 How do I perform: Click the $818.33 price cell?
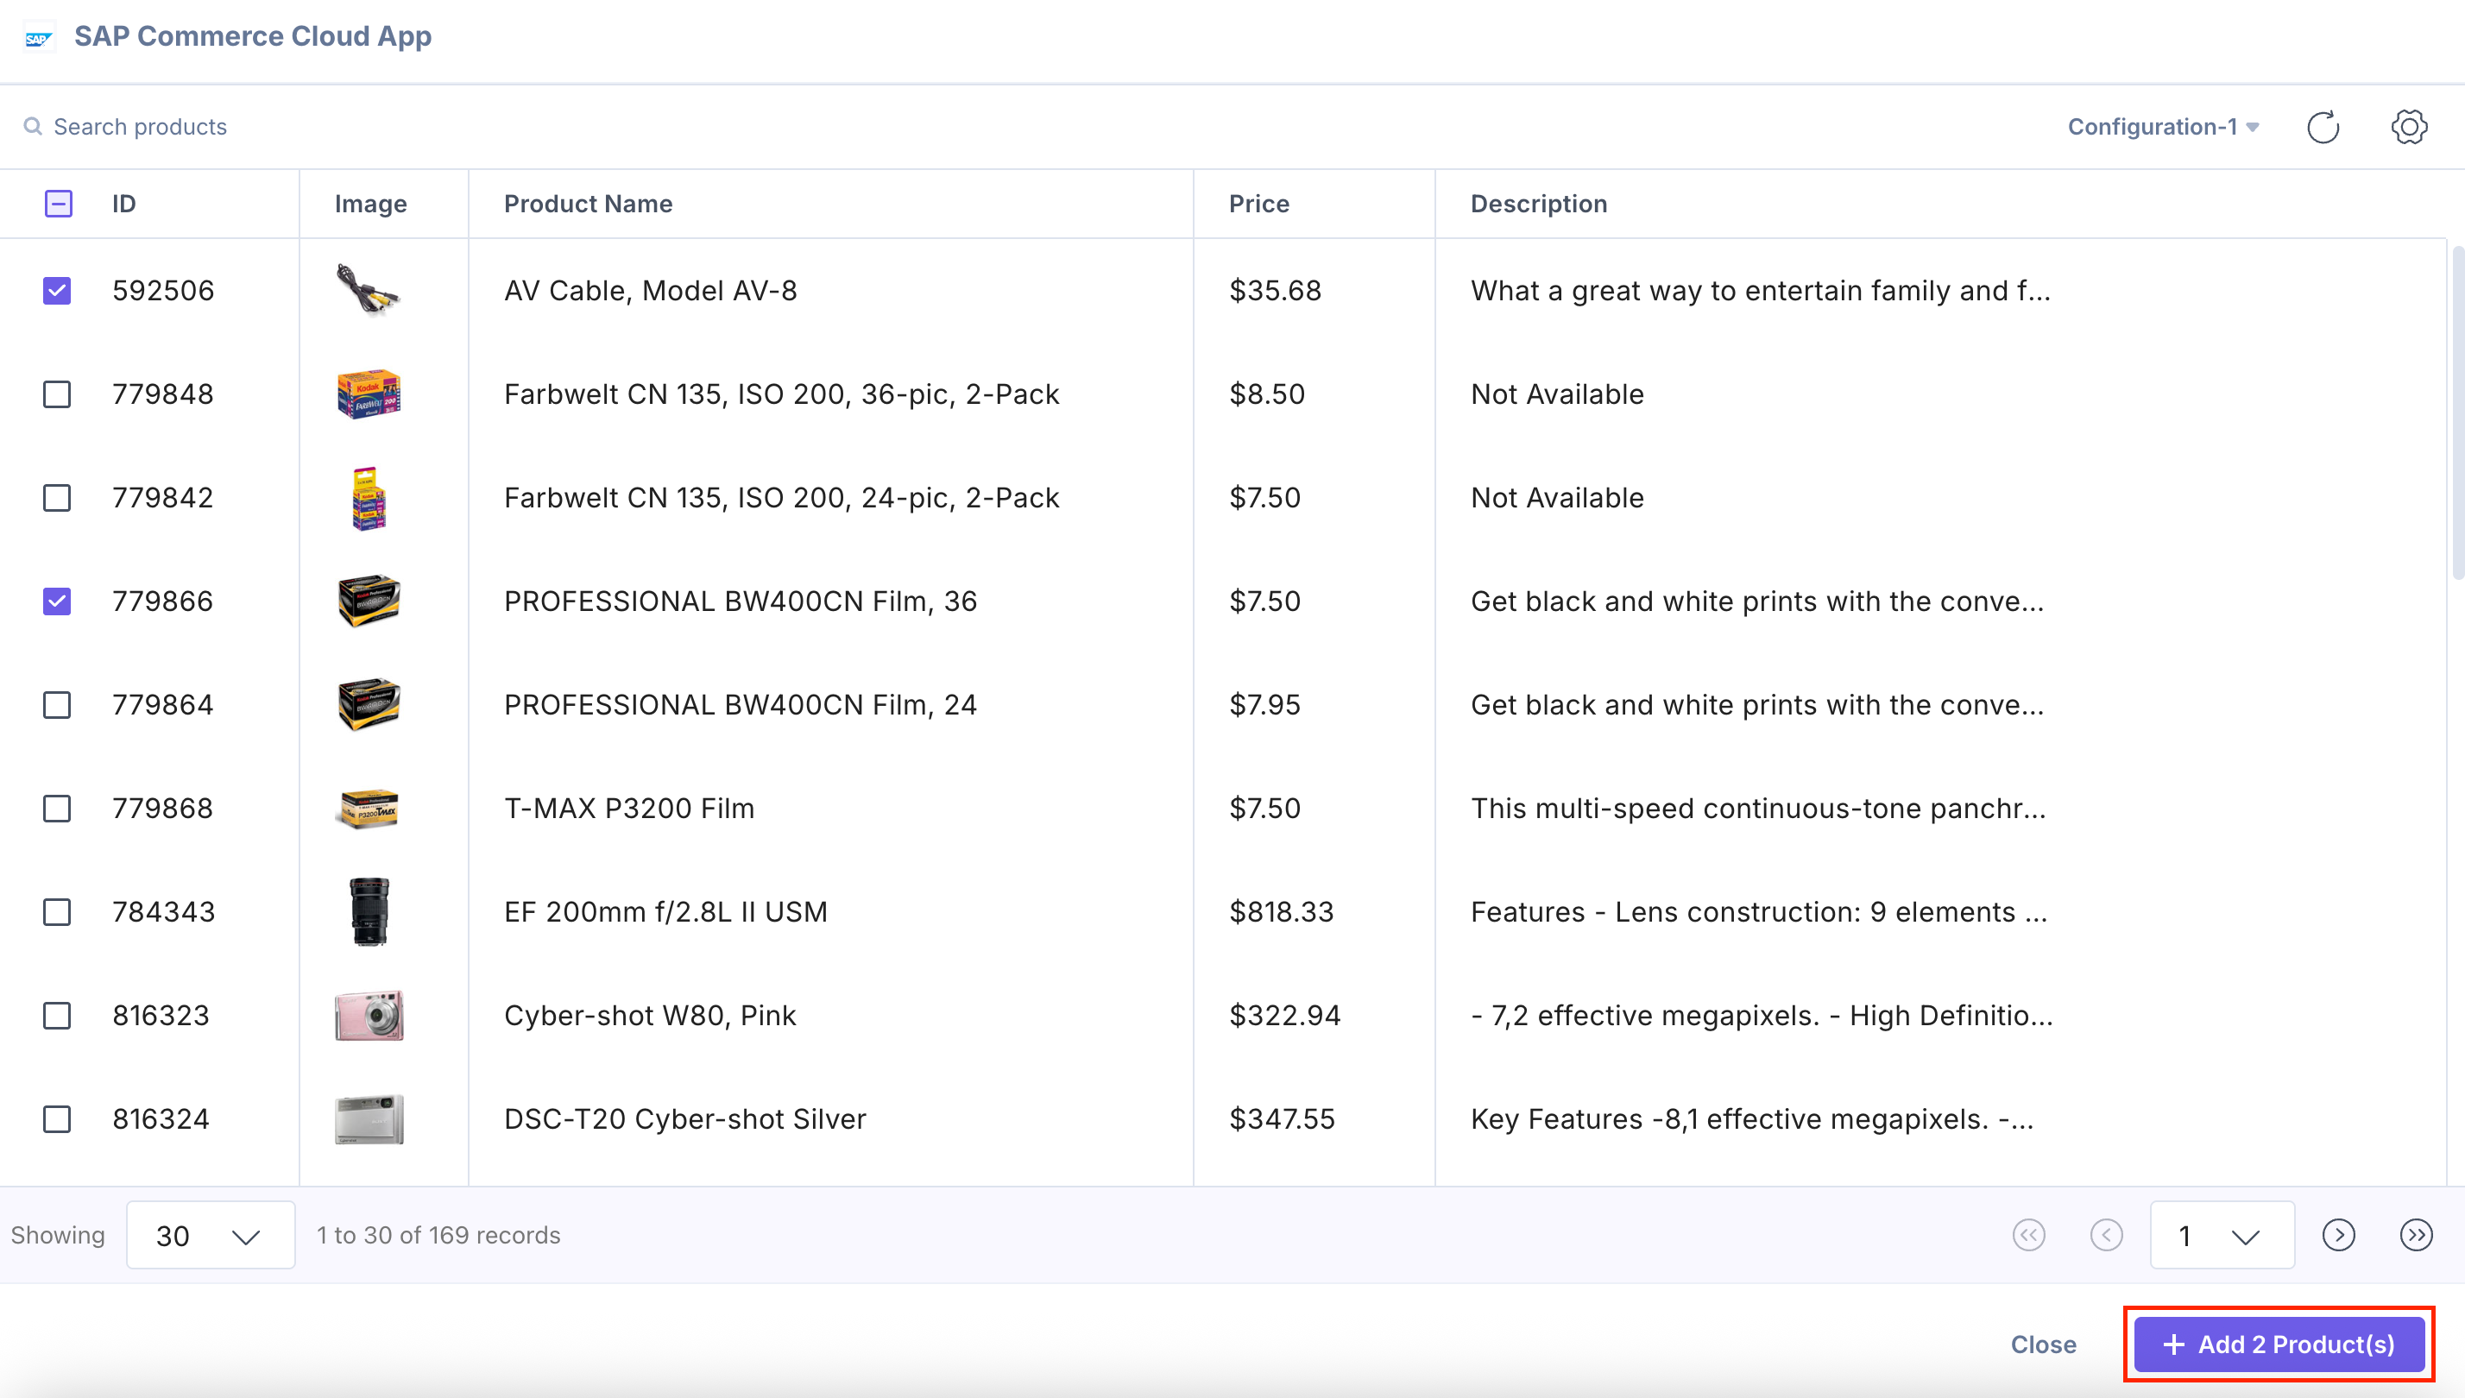tap(1281, 911)
